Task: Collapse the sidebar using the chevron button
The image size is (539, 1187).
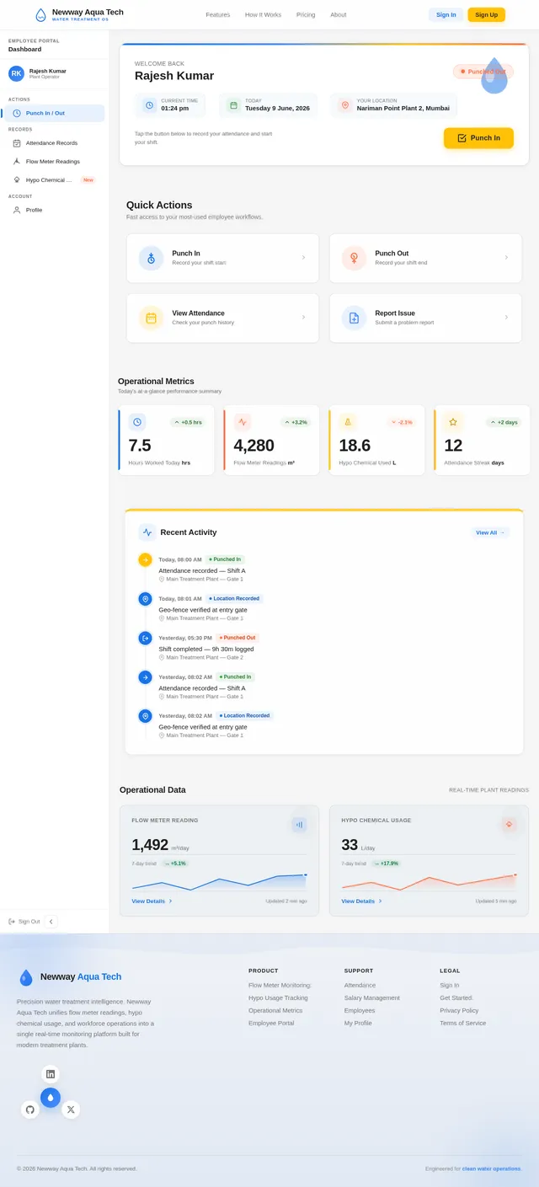Action: [x=51, y=922]
